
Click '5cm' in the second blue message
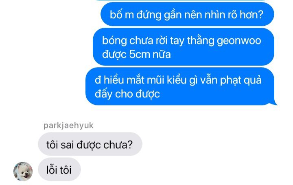pyautogui.click(x=140, y=54)
